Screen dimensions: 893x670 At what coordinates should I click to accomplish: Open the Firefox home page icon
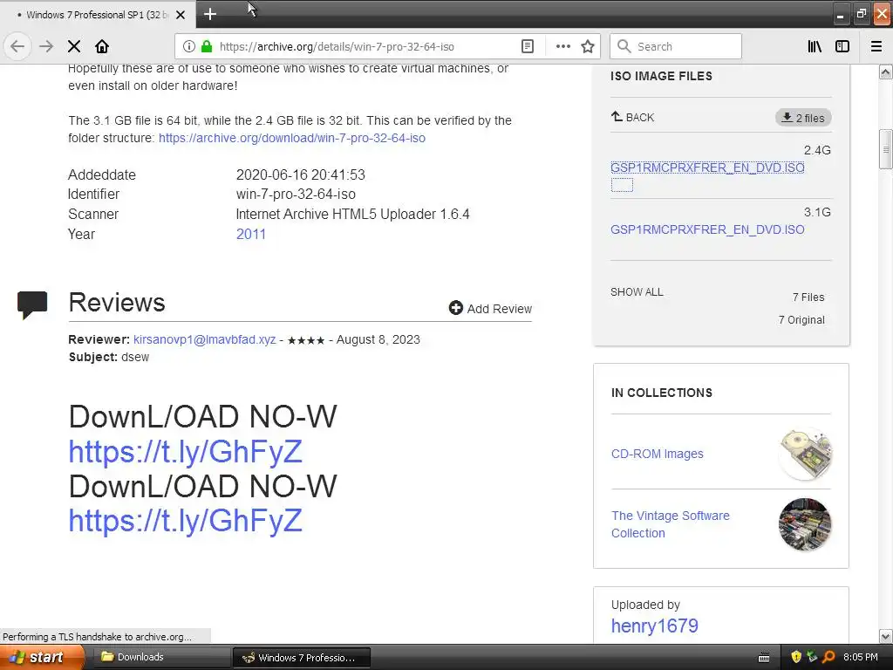(x=102, y=47)
